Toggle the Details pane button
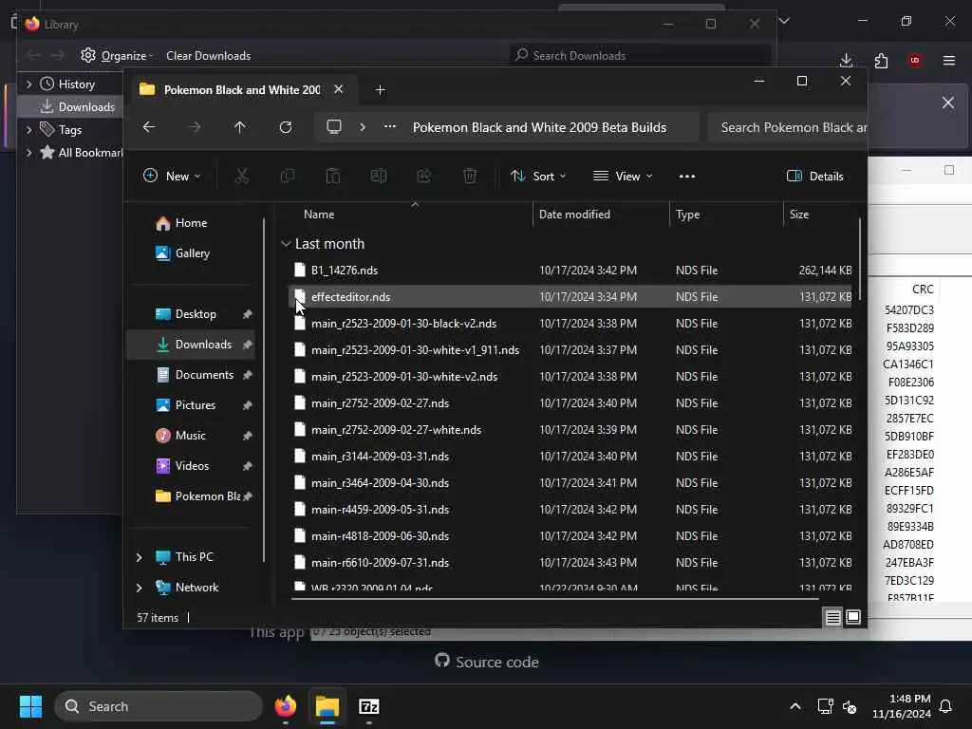The image size is (972, 729). [814, 176]
